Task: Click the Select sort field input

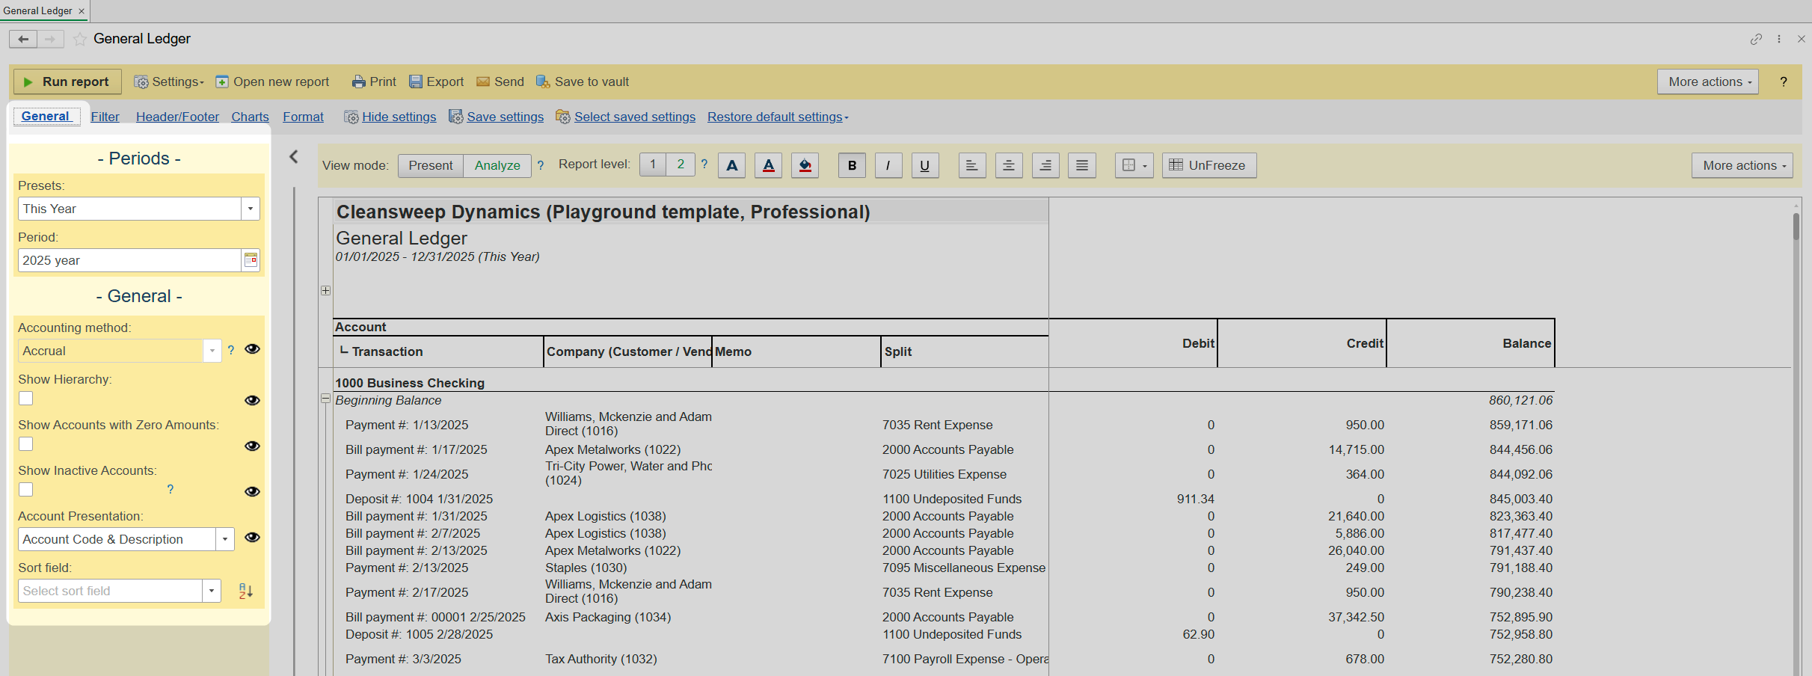Action: point(110,591)
